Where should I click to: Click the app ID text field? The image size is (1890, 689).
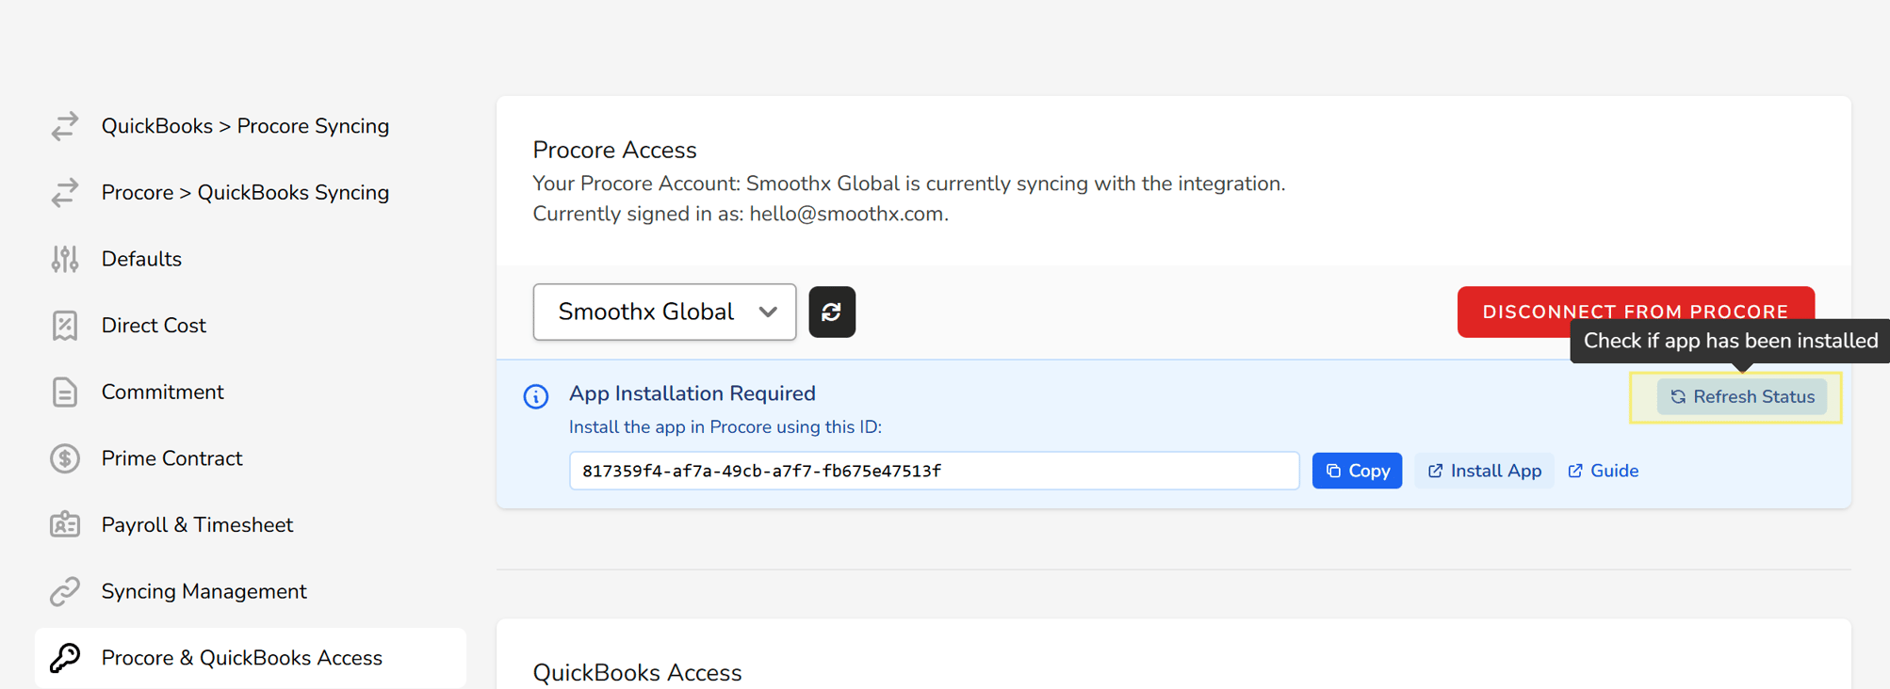click(934, 471)
